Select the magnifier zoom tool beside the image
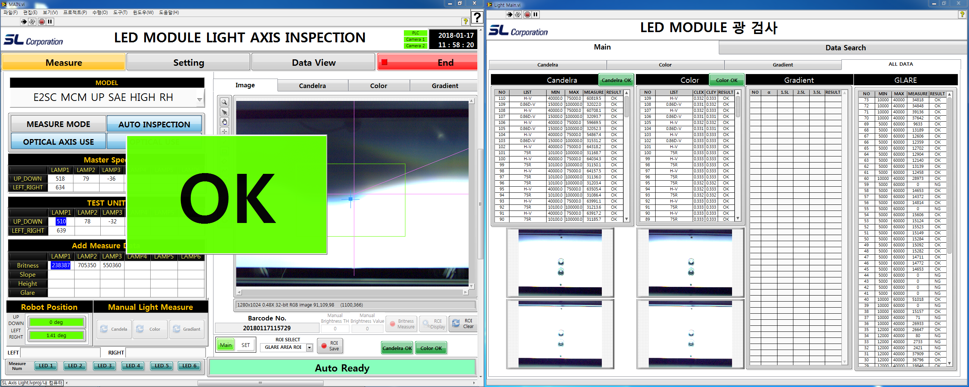The height and width of the screenshot is (387, 969). (x=224, y=102)
